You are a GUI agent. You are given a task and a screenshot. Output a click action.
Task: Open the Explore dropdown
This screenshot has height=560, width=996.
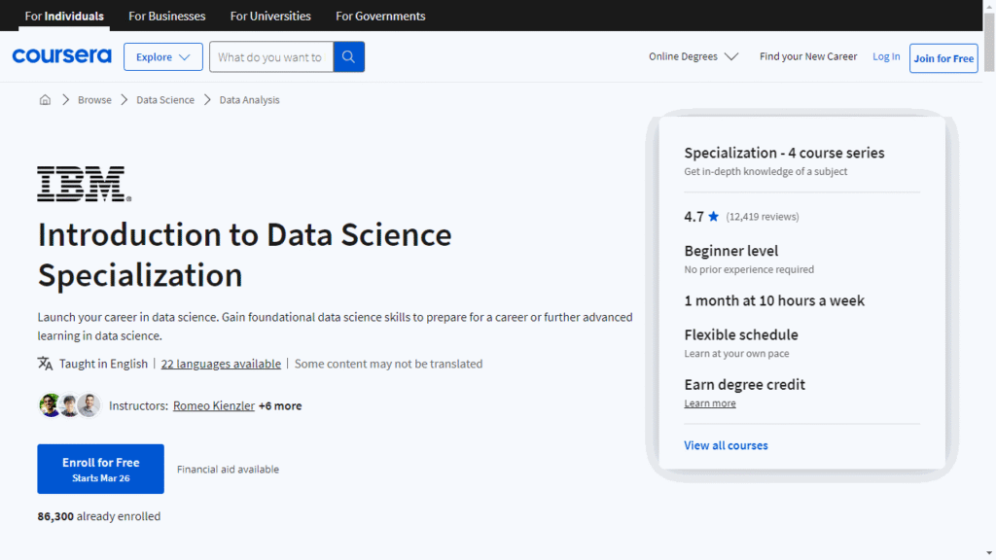(163, 57)
